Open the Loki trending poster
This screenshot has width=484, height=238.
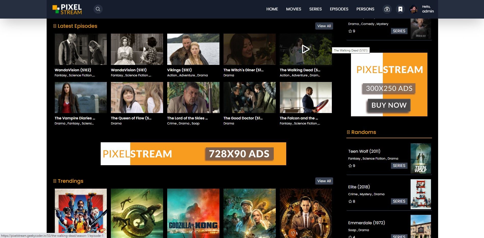point(306,213)
